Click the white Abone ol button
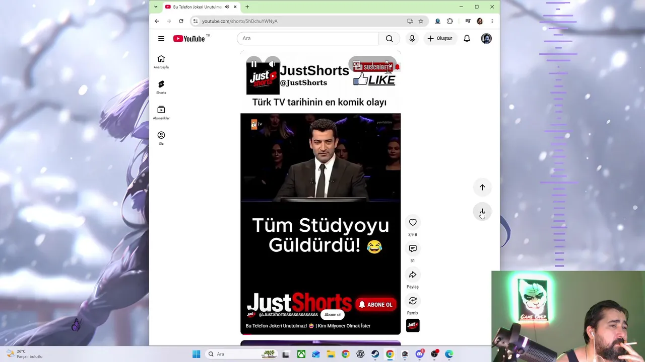645x362 pixels. [332, 315]
